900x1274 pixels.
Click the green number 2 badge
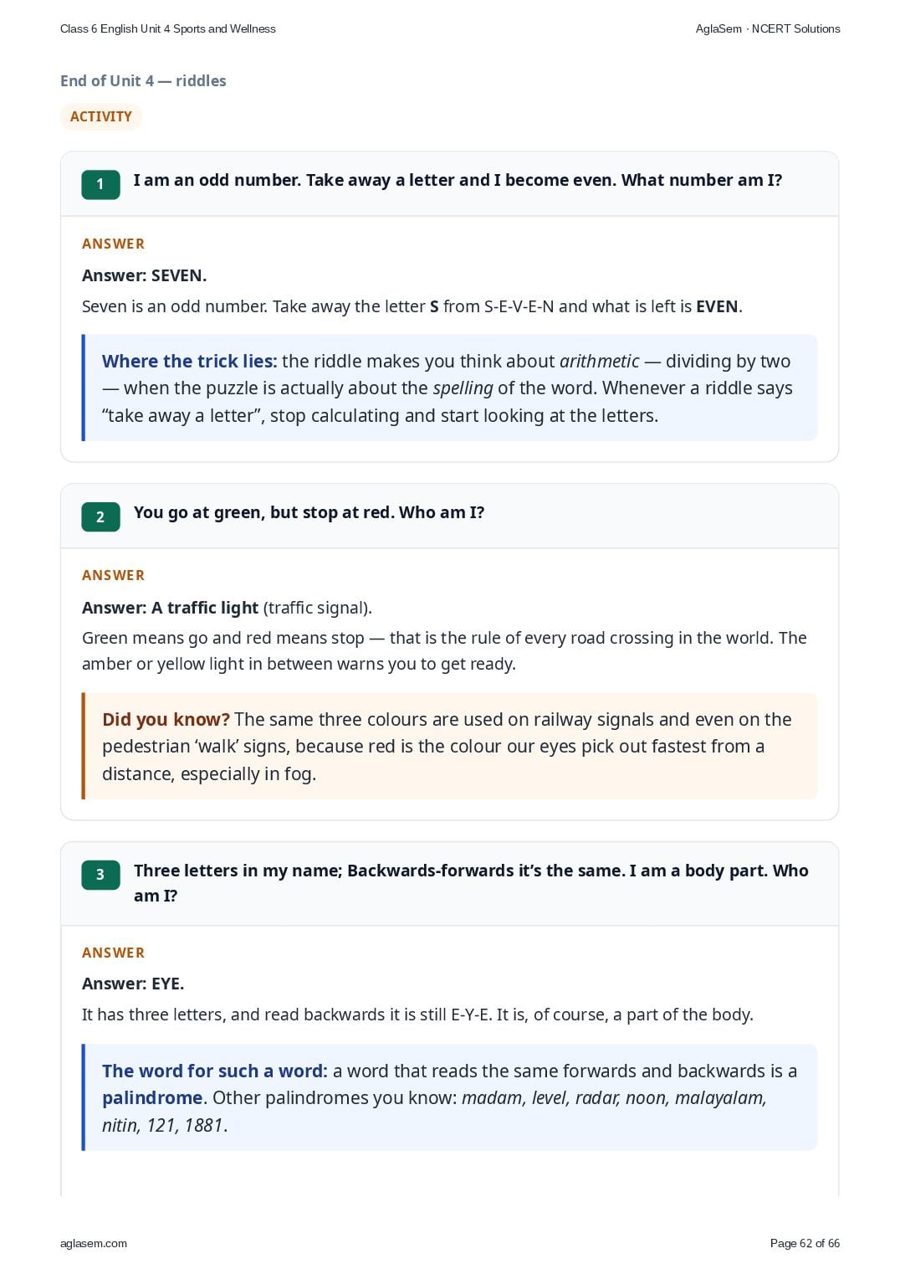point(100,517)
